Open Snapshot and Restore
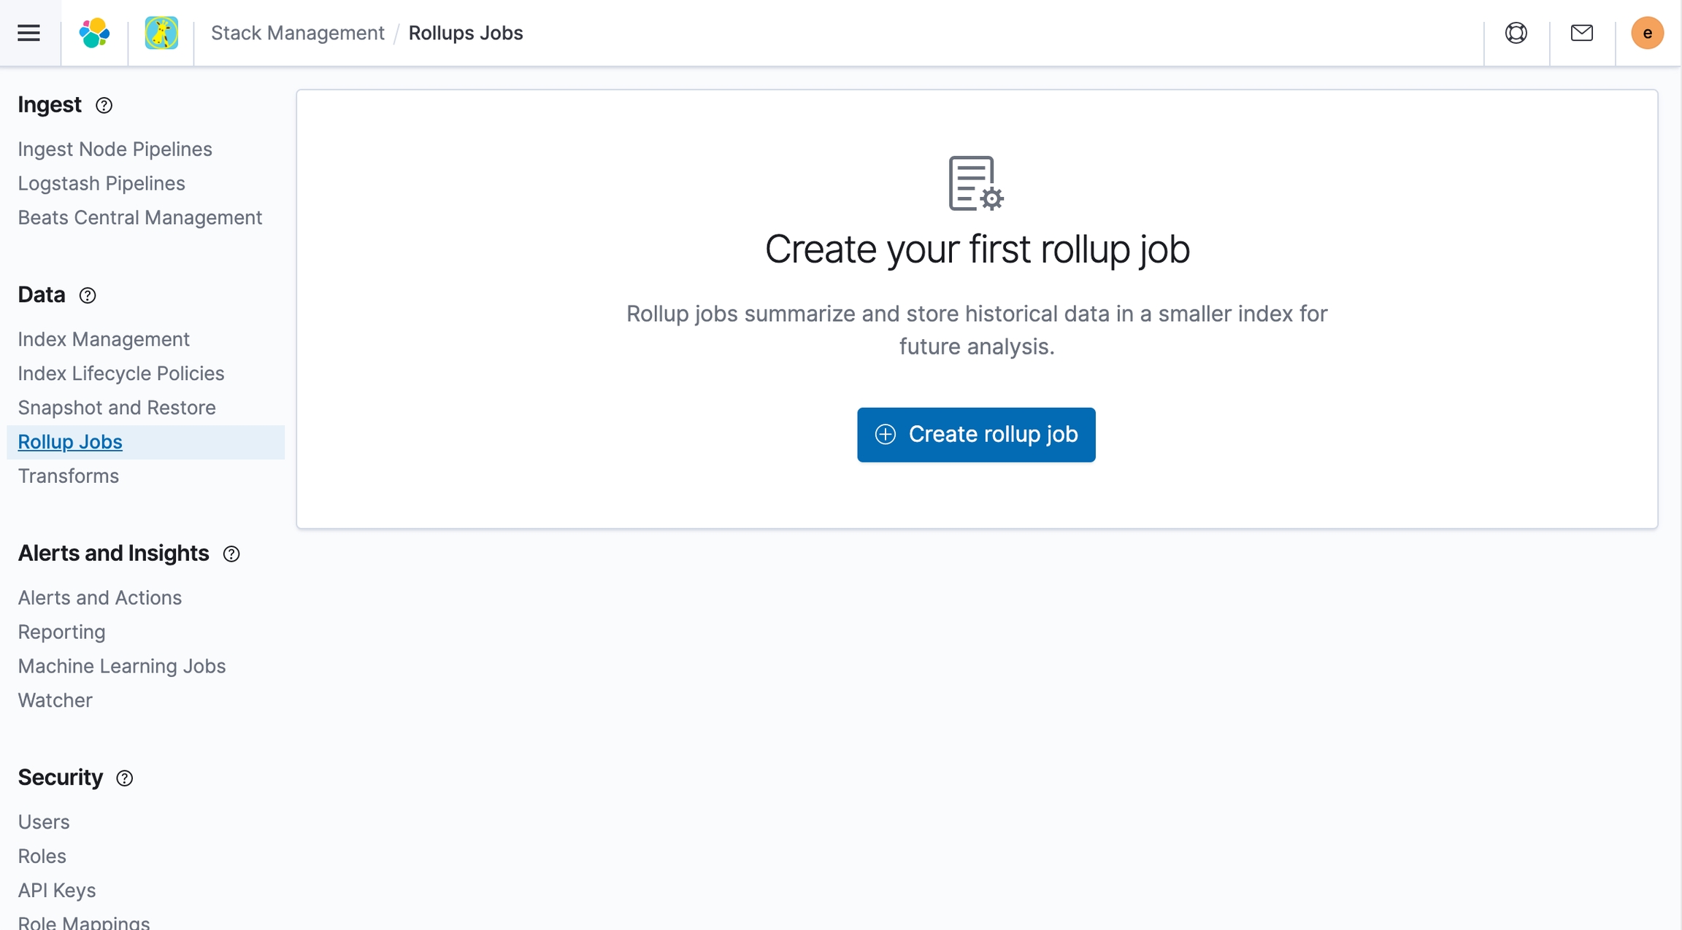Image resolution: width=1682 pixels, height=930 pixels. (x=117, y=407)
